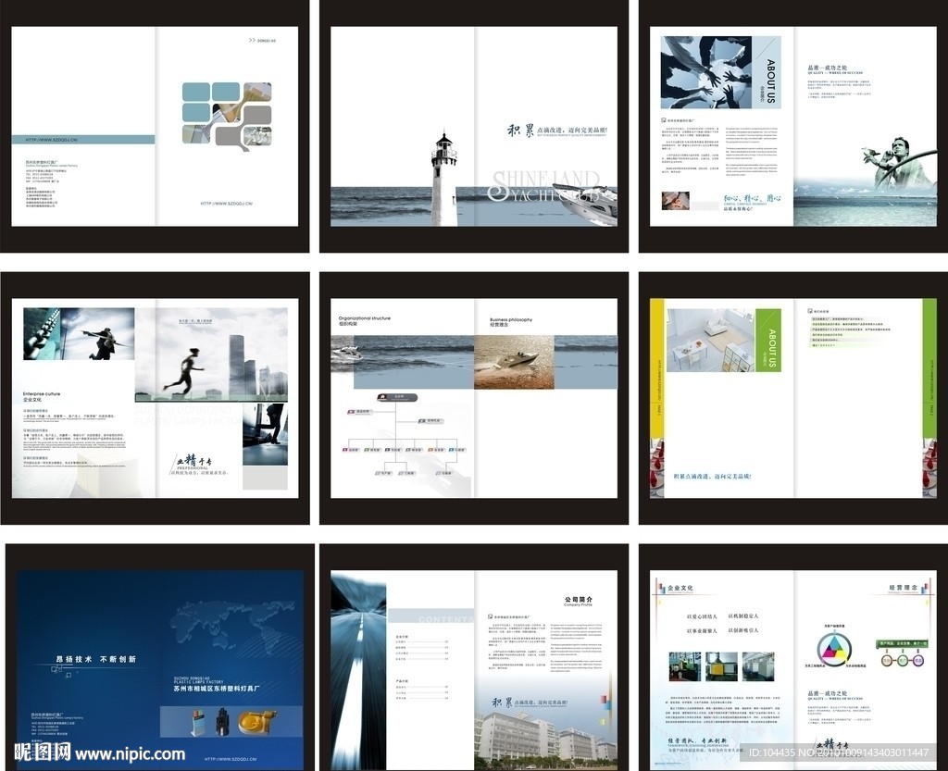
Task: Click the green ABOUT US vertical label
Action: pos(768,341)
